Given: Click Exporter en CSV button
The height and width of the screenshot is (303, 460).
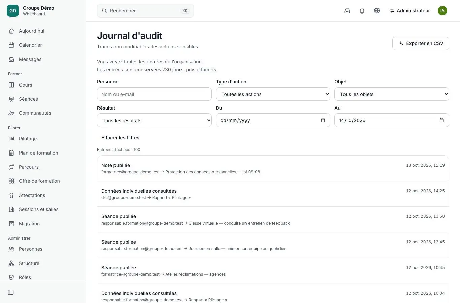Looking at the screenshot, I should tap(421, 43).
